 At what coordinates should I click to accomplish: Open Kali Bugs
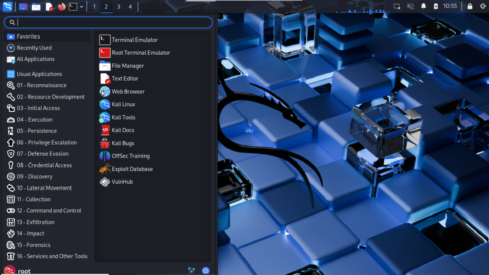pyautogui.click(x=122, y=143)
